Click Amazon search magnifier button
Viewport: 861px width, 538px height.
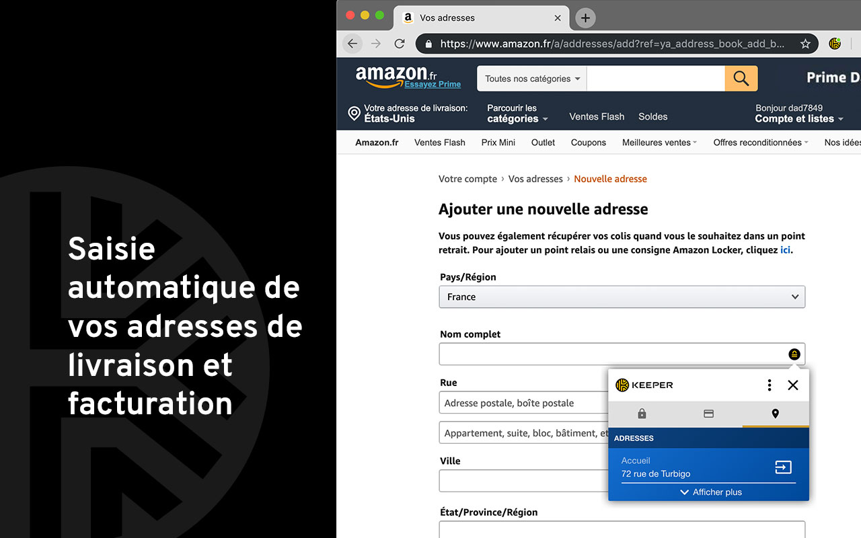[x=741, y=79]
